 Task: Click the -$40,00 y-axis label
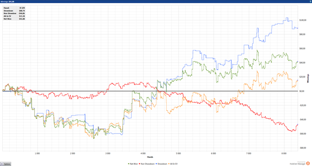point(303,120)
